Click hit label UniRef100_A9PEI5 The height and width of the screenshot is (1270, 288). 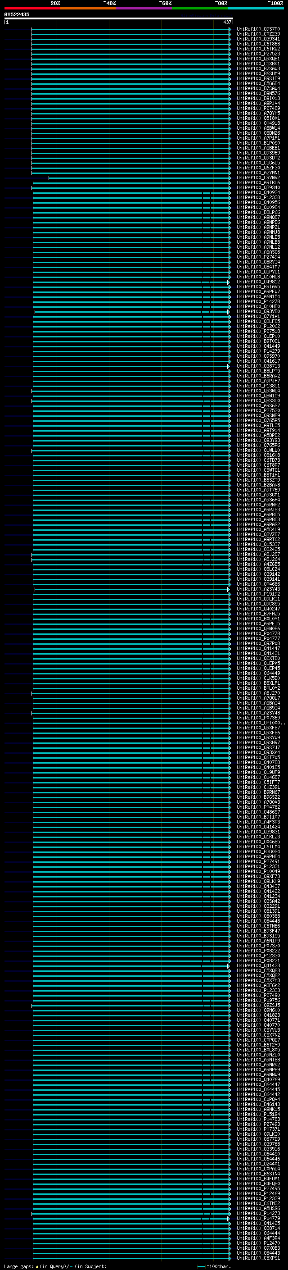(258, 624)
